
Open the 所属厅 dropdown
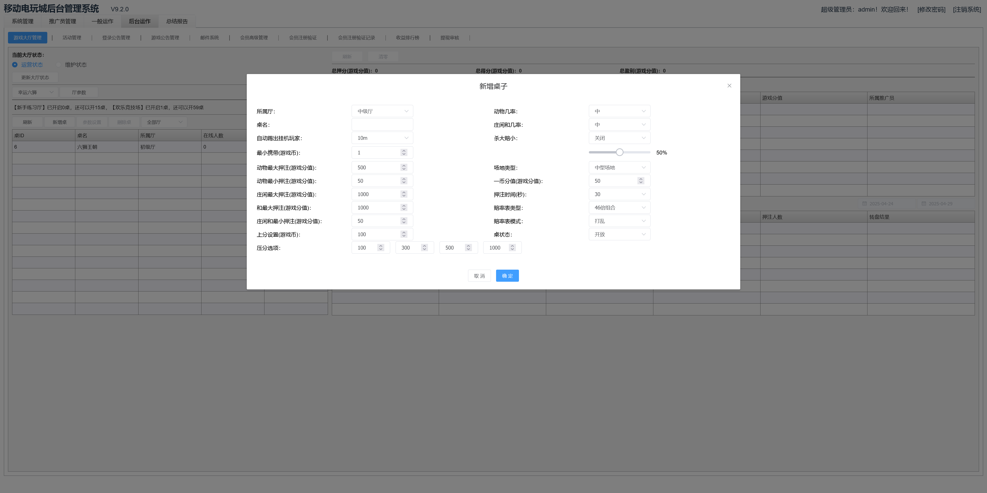[x=382, y=111]
